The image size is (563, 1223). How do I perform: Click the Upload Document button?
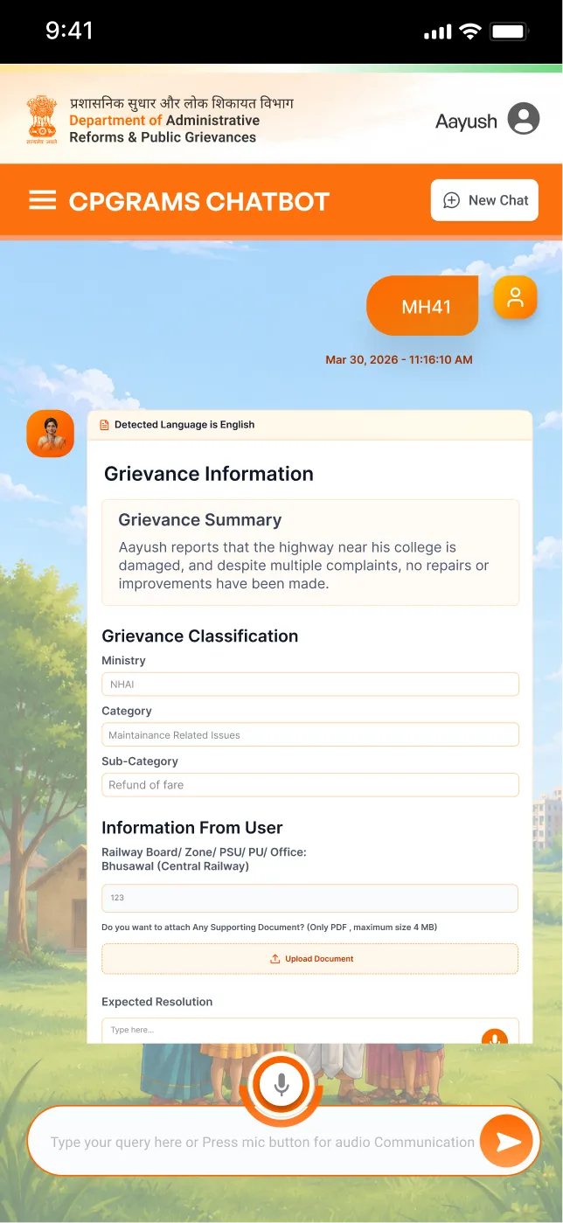coord(310,959)
